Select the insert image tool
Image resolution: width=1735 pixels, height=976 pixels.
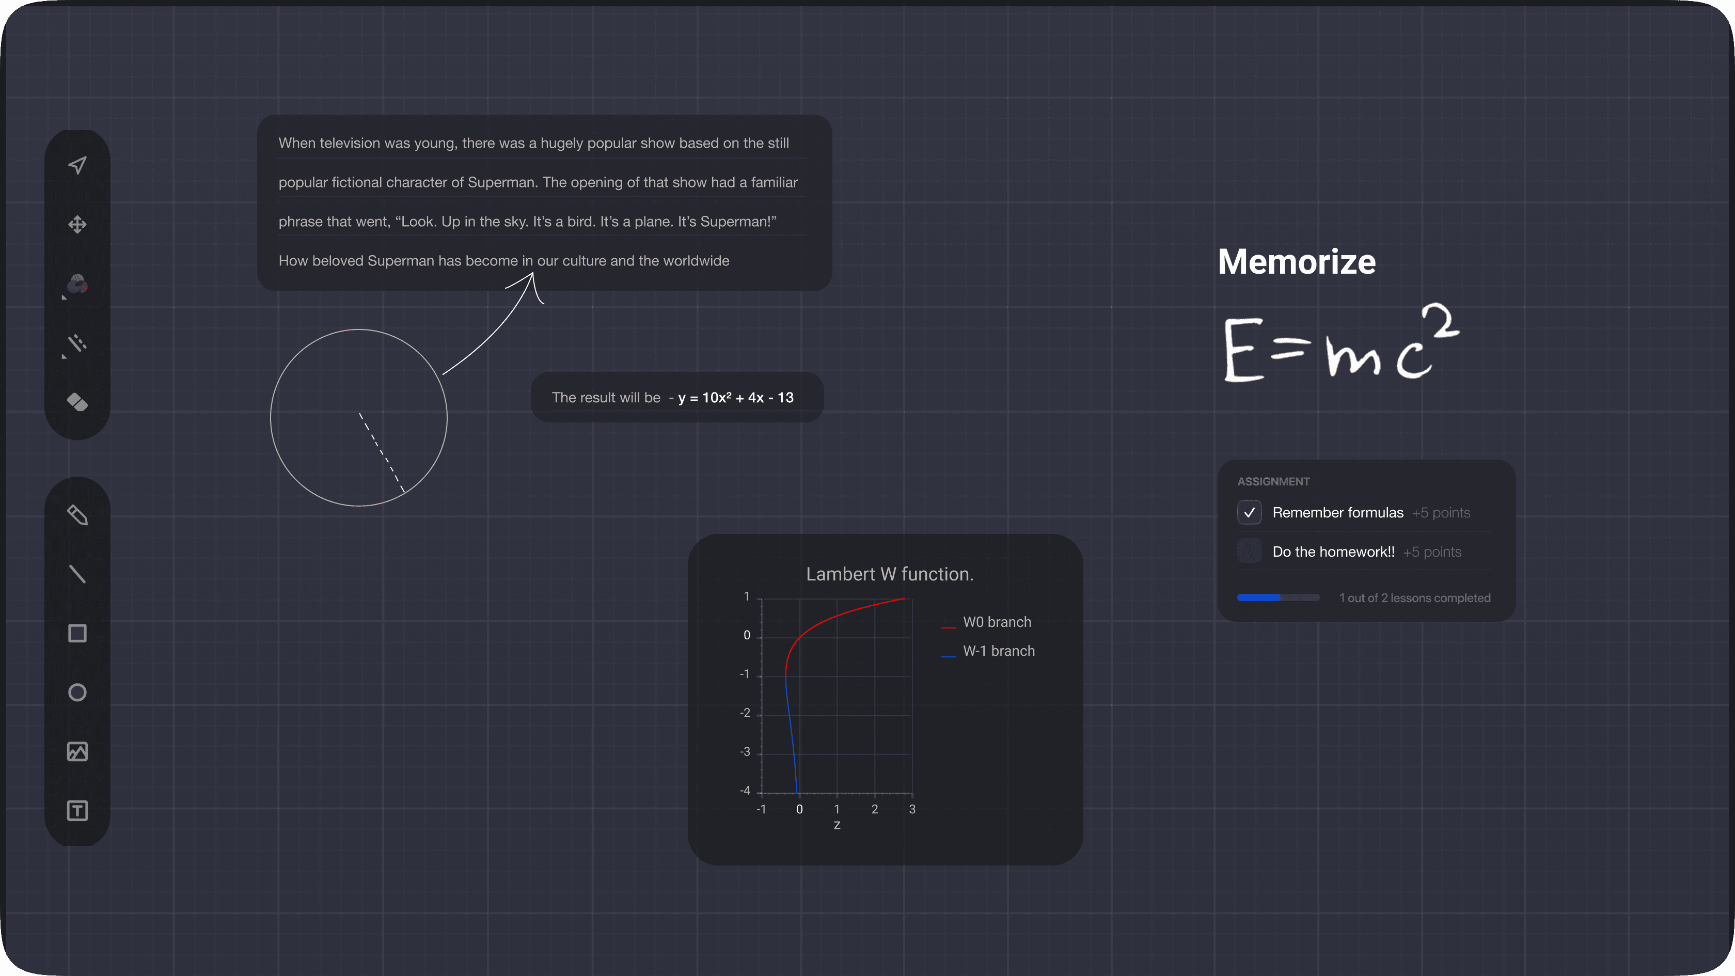tap(77, 752)
